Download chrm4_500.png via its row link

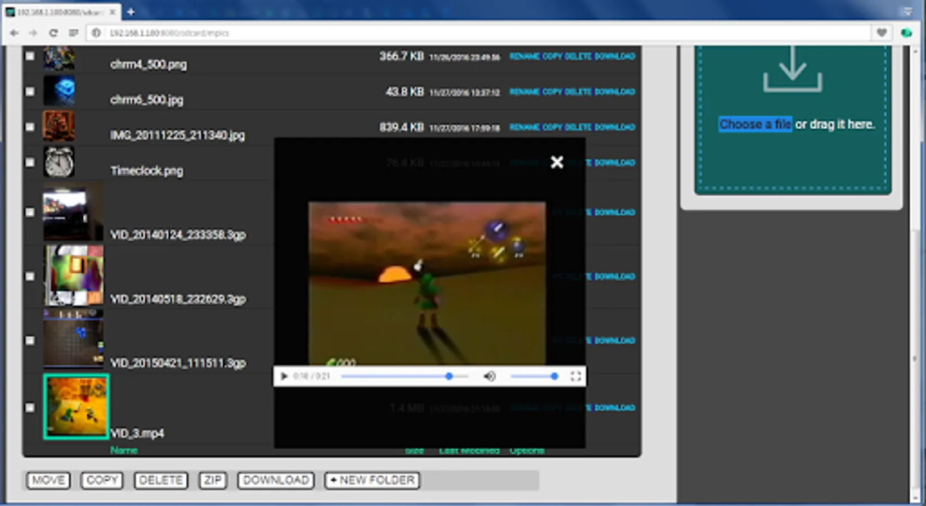click(615, 56)
